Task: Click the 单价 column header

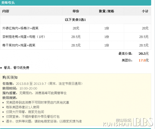Action: pos(76,11)
